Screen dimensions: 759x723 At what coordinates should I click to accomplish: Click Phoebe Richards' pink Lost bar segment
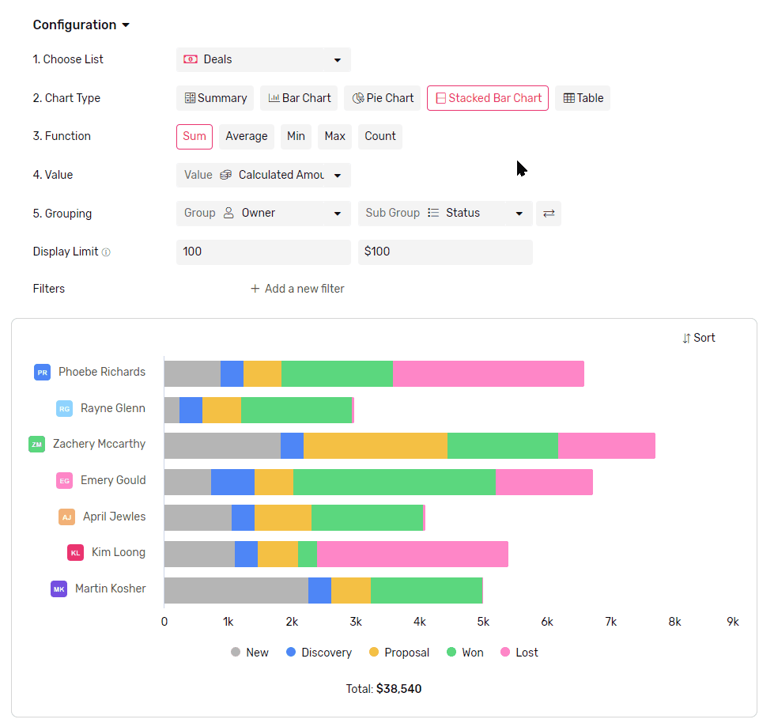(489, 374)
